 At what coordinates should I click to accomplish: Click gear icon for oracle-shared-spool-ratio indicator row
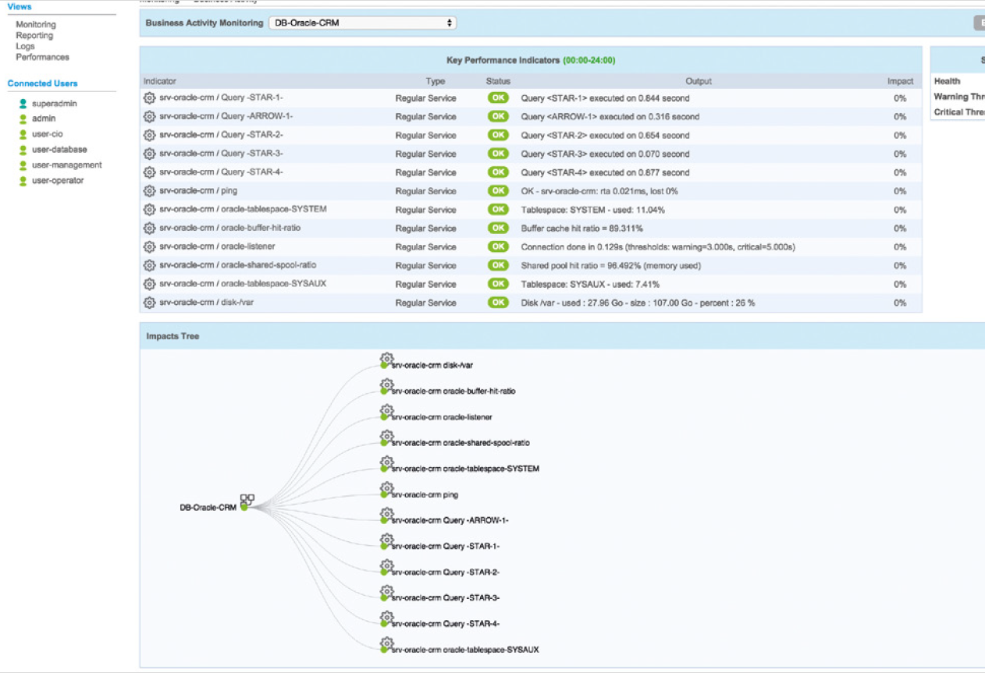point(149,265)
